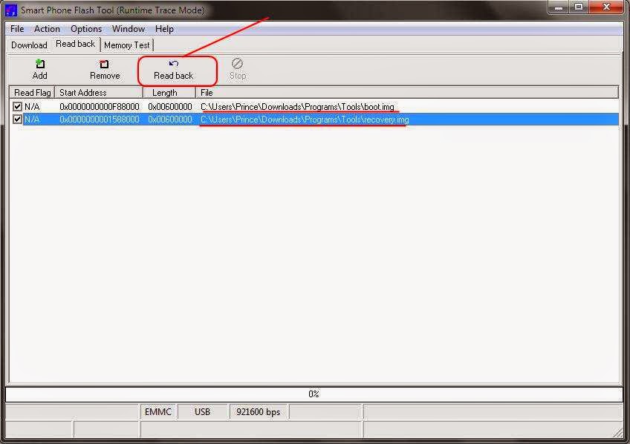630x444 pixels.
Task: Click the 921600 bps status entry
Action: 259,412
